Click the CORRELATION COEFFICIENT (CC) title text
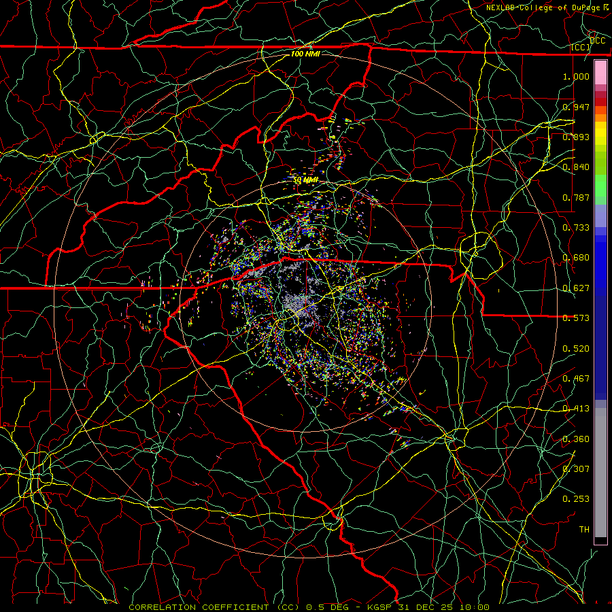Screen dimensions: 612x612 pyautogui.click(x=214, y=607)
